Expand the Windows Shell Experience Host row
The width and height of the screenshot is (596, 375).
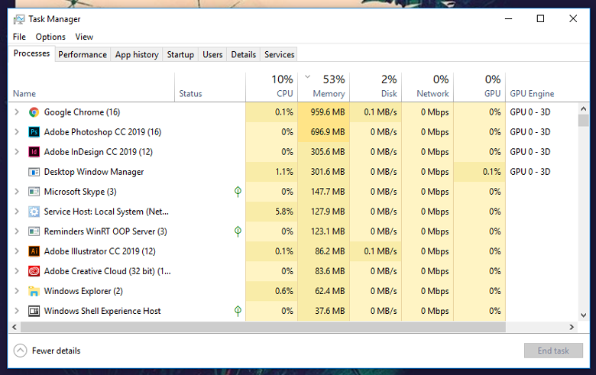[17, 311]
